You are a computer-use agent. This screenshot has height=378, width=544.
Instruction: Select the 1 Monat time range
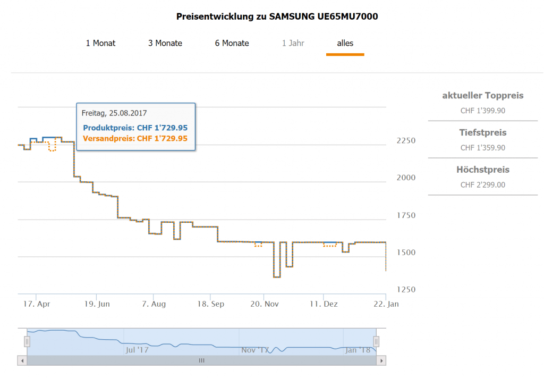pos(100,43)
